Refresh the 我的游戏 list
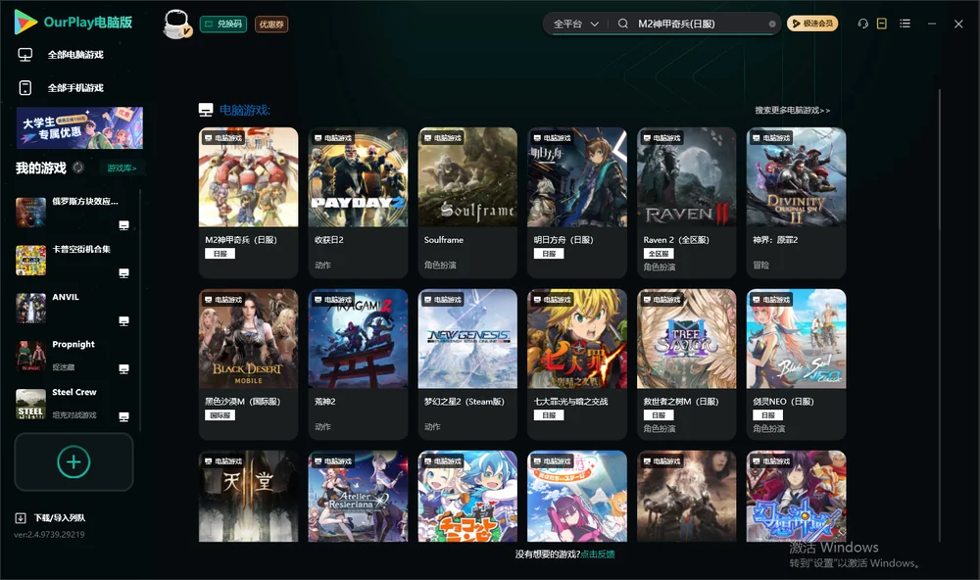This screenshot has height=580, width=980. pos(78,168)
